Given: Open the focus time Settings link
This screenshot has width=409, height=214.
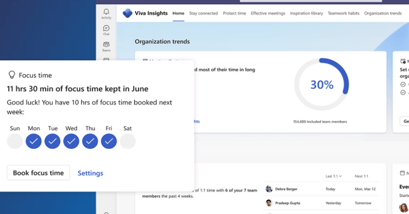Looking at the screenshot, I should [x=90, y=173].
